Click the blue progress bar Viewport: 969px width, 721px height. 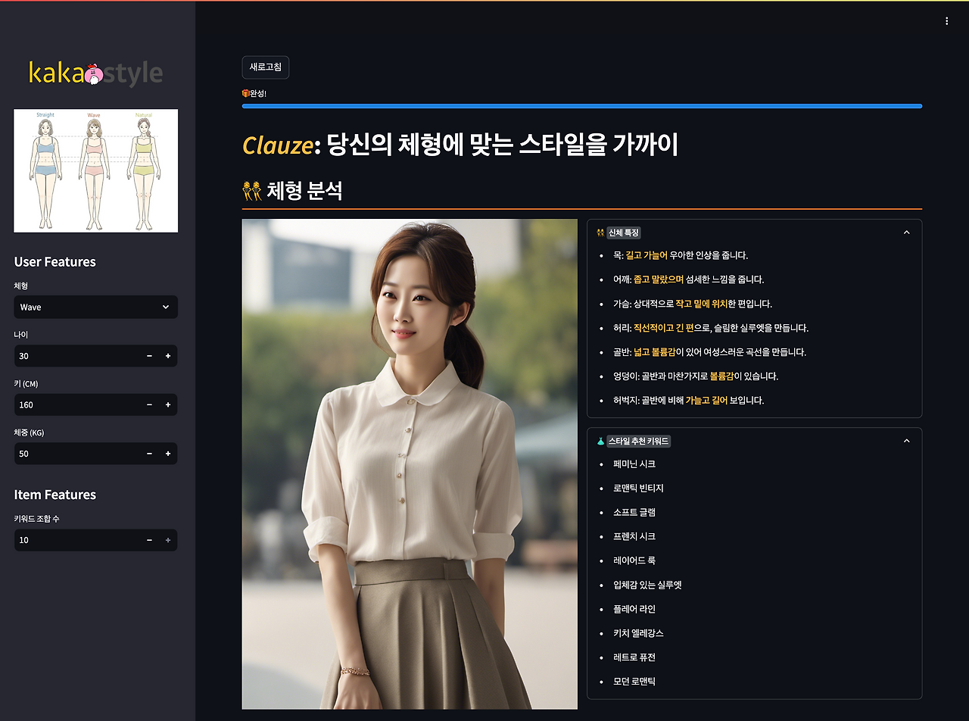click(582, 106)
